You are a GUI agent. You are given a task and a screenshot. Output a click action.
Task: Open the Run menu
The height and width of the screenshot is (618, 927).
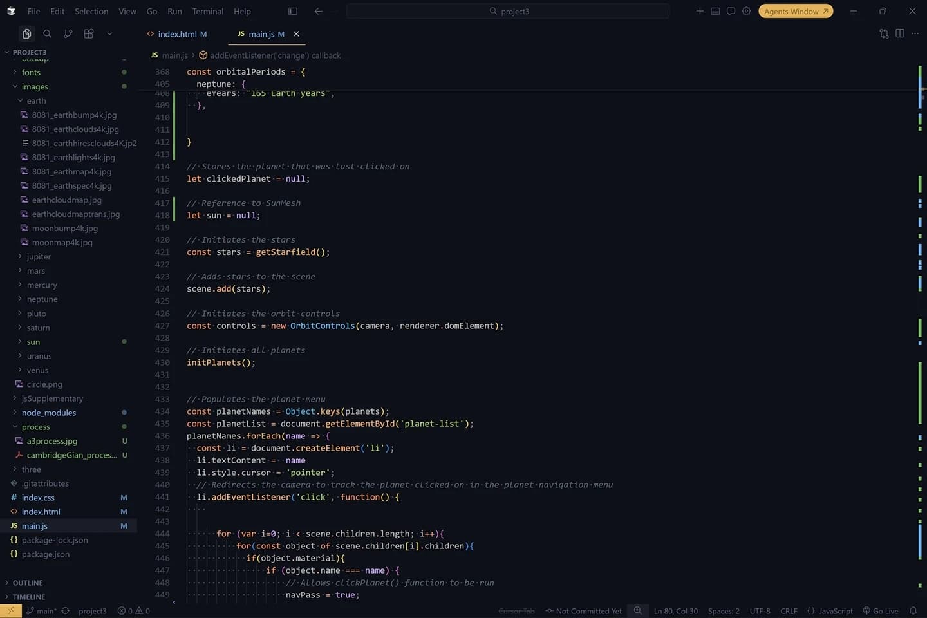[x=174, y=11]
